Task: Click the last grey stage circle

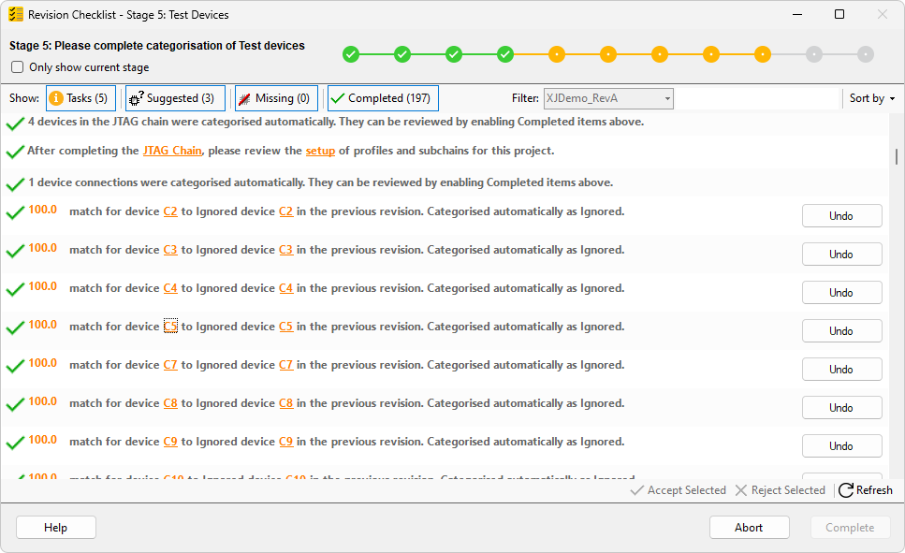Action: tap(866, 54)
